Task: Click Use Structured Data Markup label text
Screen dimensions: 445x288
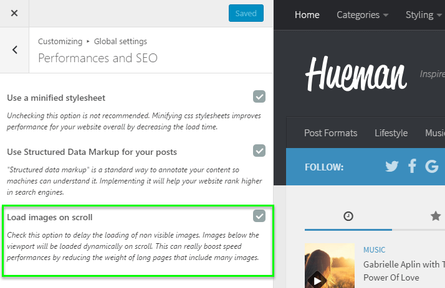Action: point(92,152)
